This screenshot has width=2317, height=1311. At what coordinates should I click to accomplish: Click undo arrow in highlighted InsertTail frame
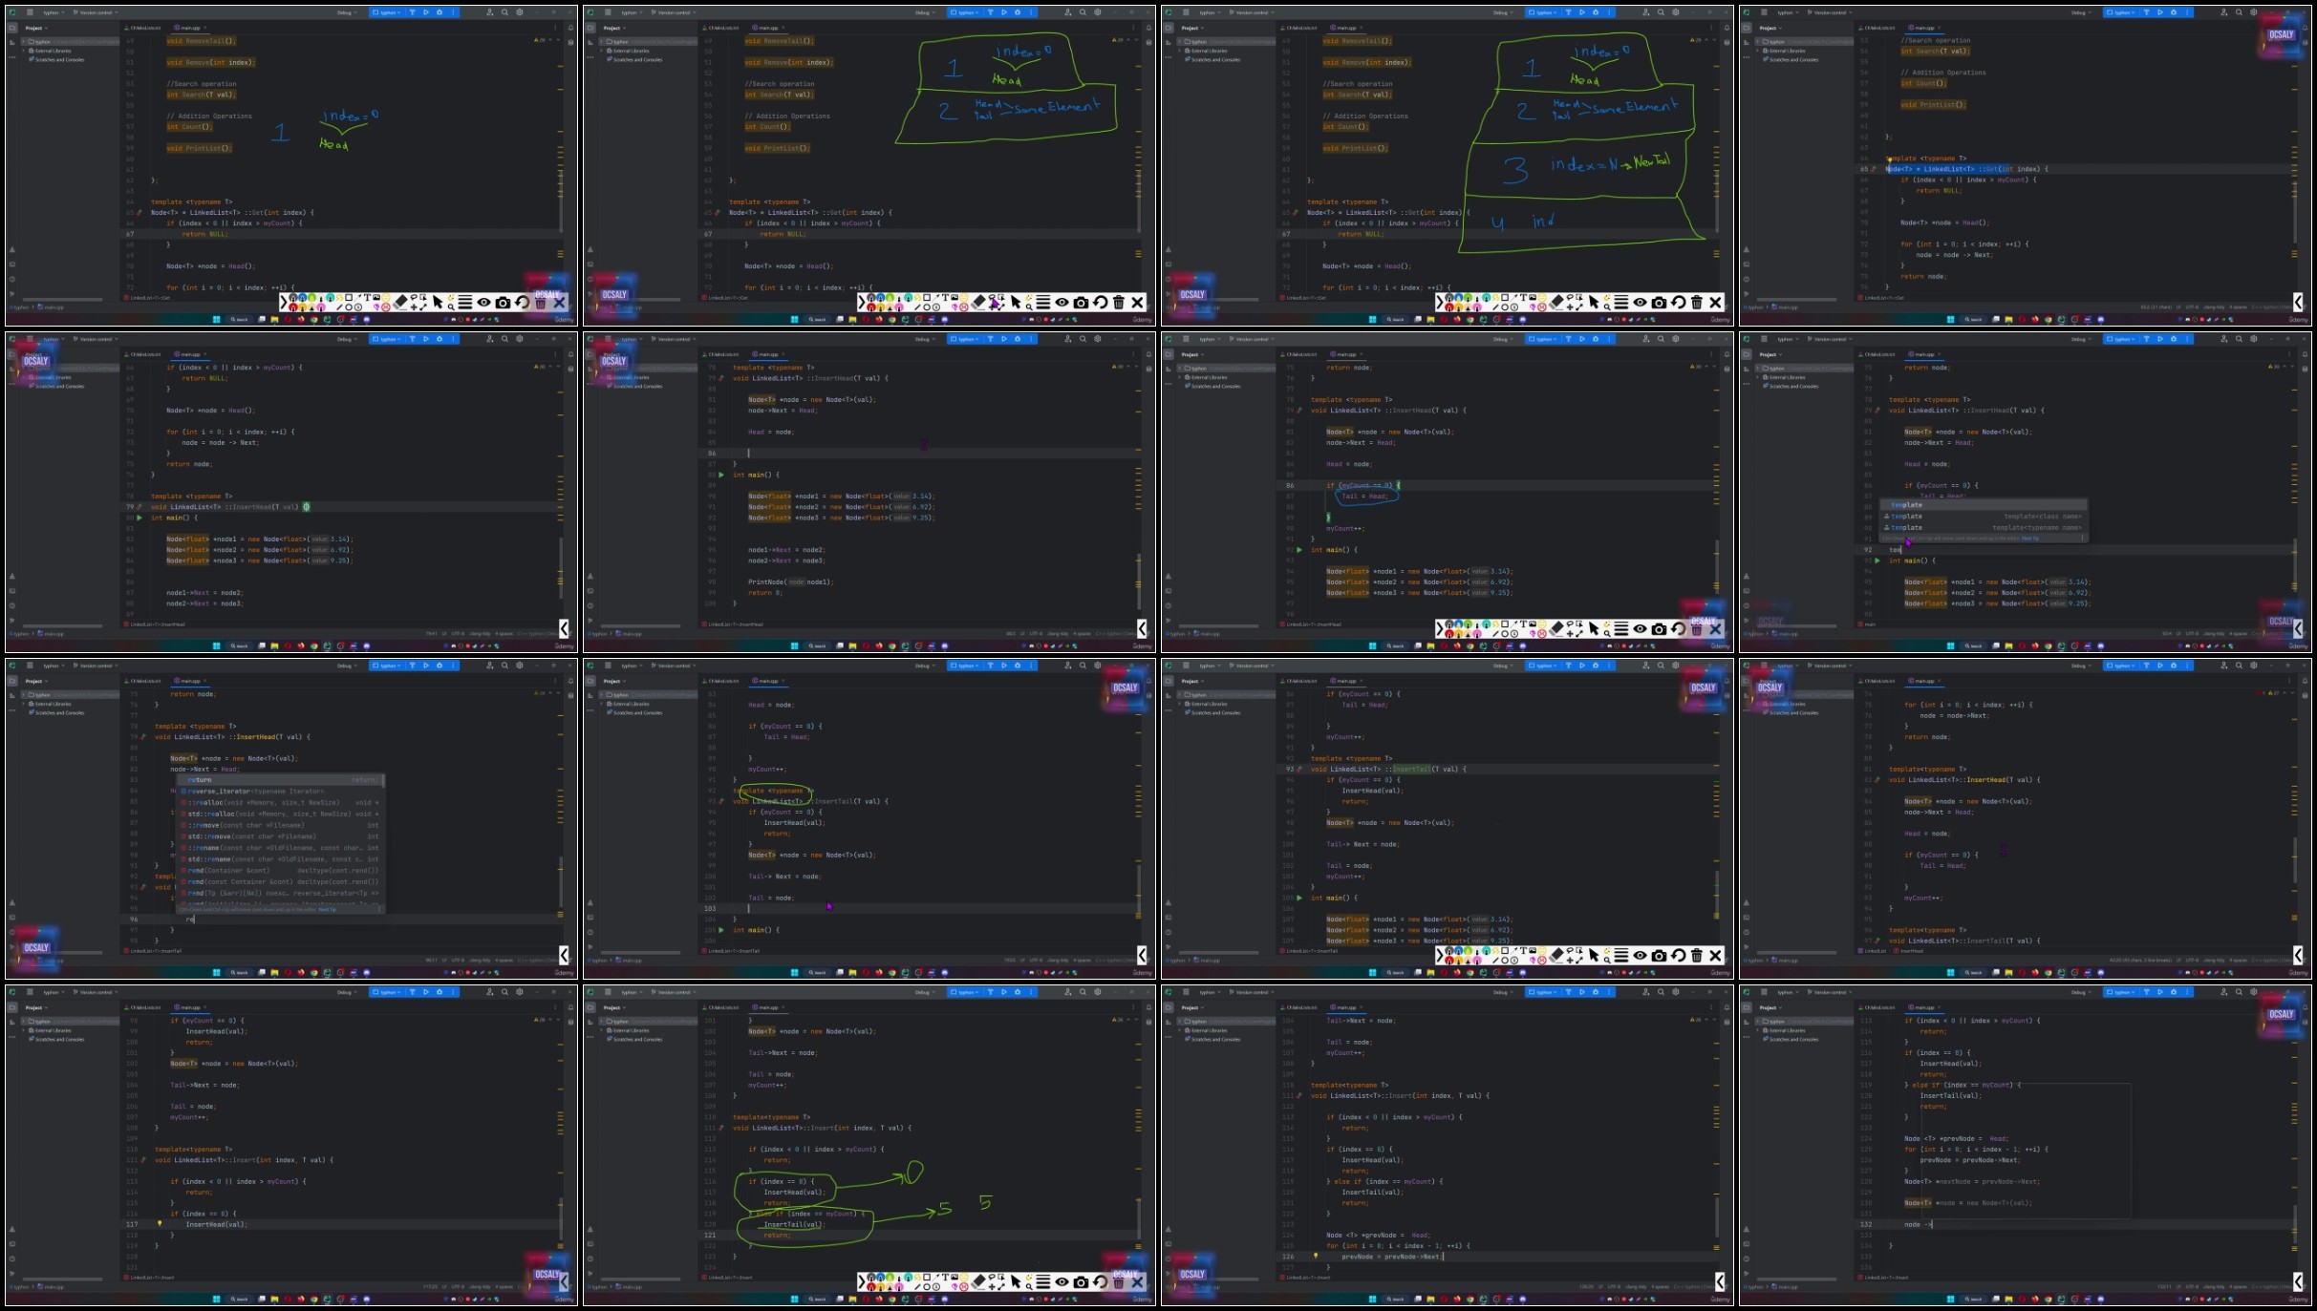pos(1678,955)
